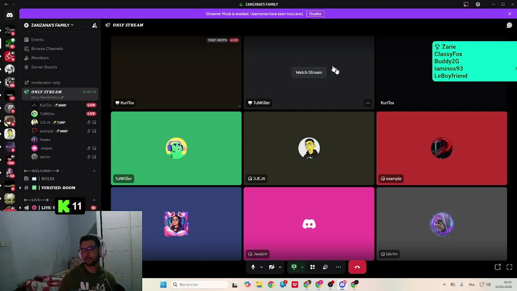Open WPS Office from the taskbar
Image resolution: width=517 pixels, height=291 pixels.
pos(295,285)
